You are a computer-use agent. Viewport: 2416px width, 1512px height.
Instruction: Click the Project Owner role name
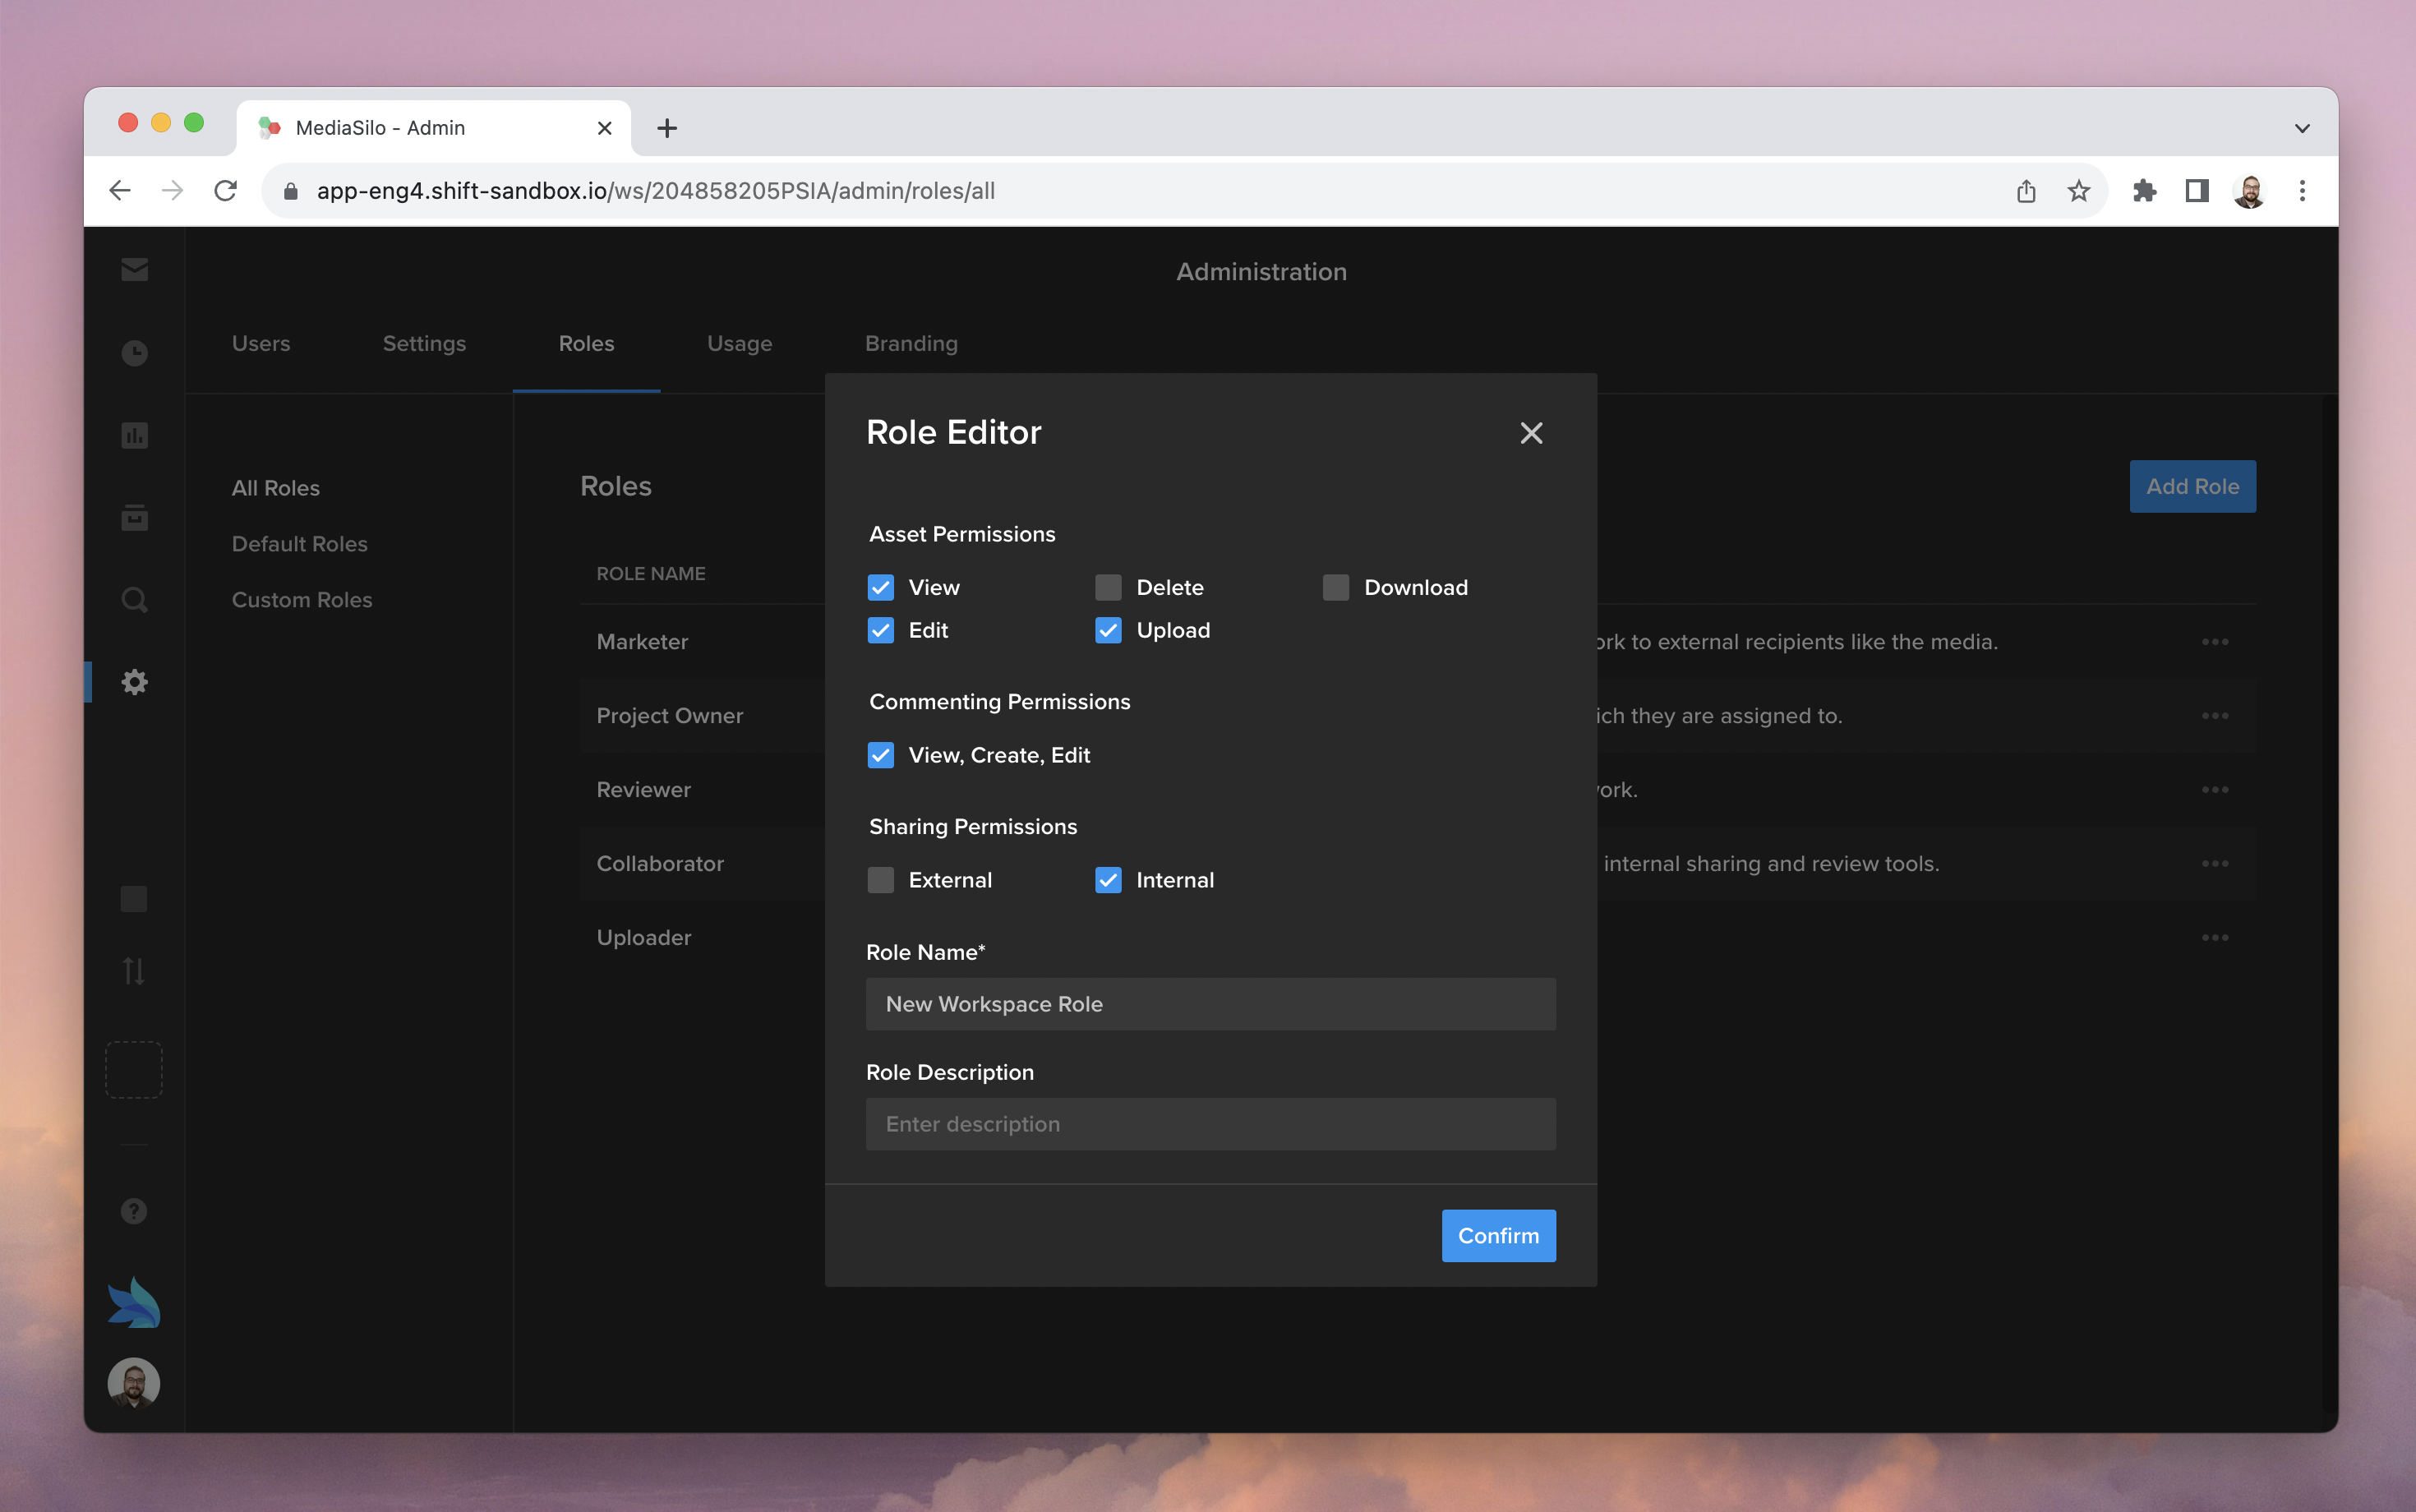(x=670, y=716)
